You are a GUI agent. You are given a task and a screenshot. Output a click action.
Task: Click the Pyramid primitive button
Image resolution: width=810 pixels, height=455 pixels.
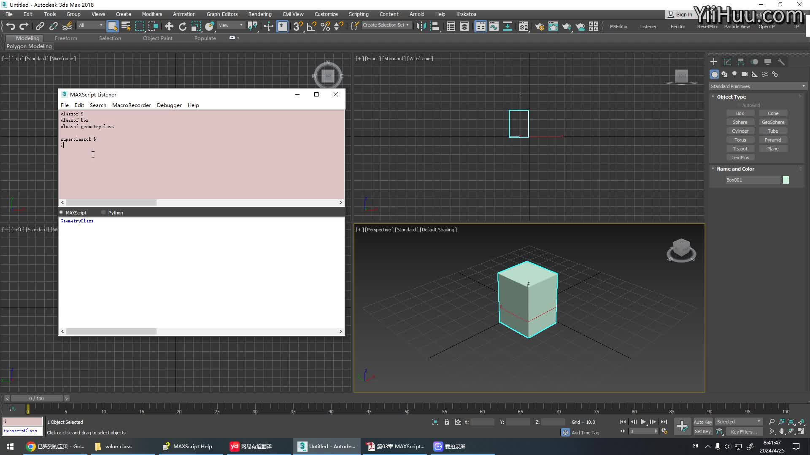[x=773, y=140]
